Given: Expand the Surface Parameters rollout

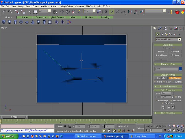Looking at the screenshot, I should pos(168,86).
